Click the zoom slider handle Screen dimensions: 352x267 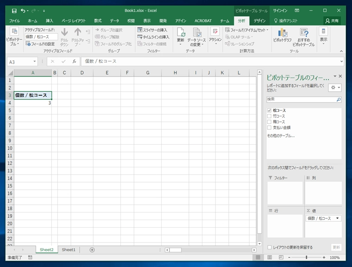coord(307,257)
